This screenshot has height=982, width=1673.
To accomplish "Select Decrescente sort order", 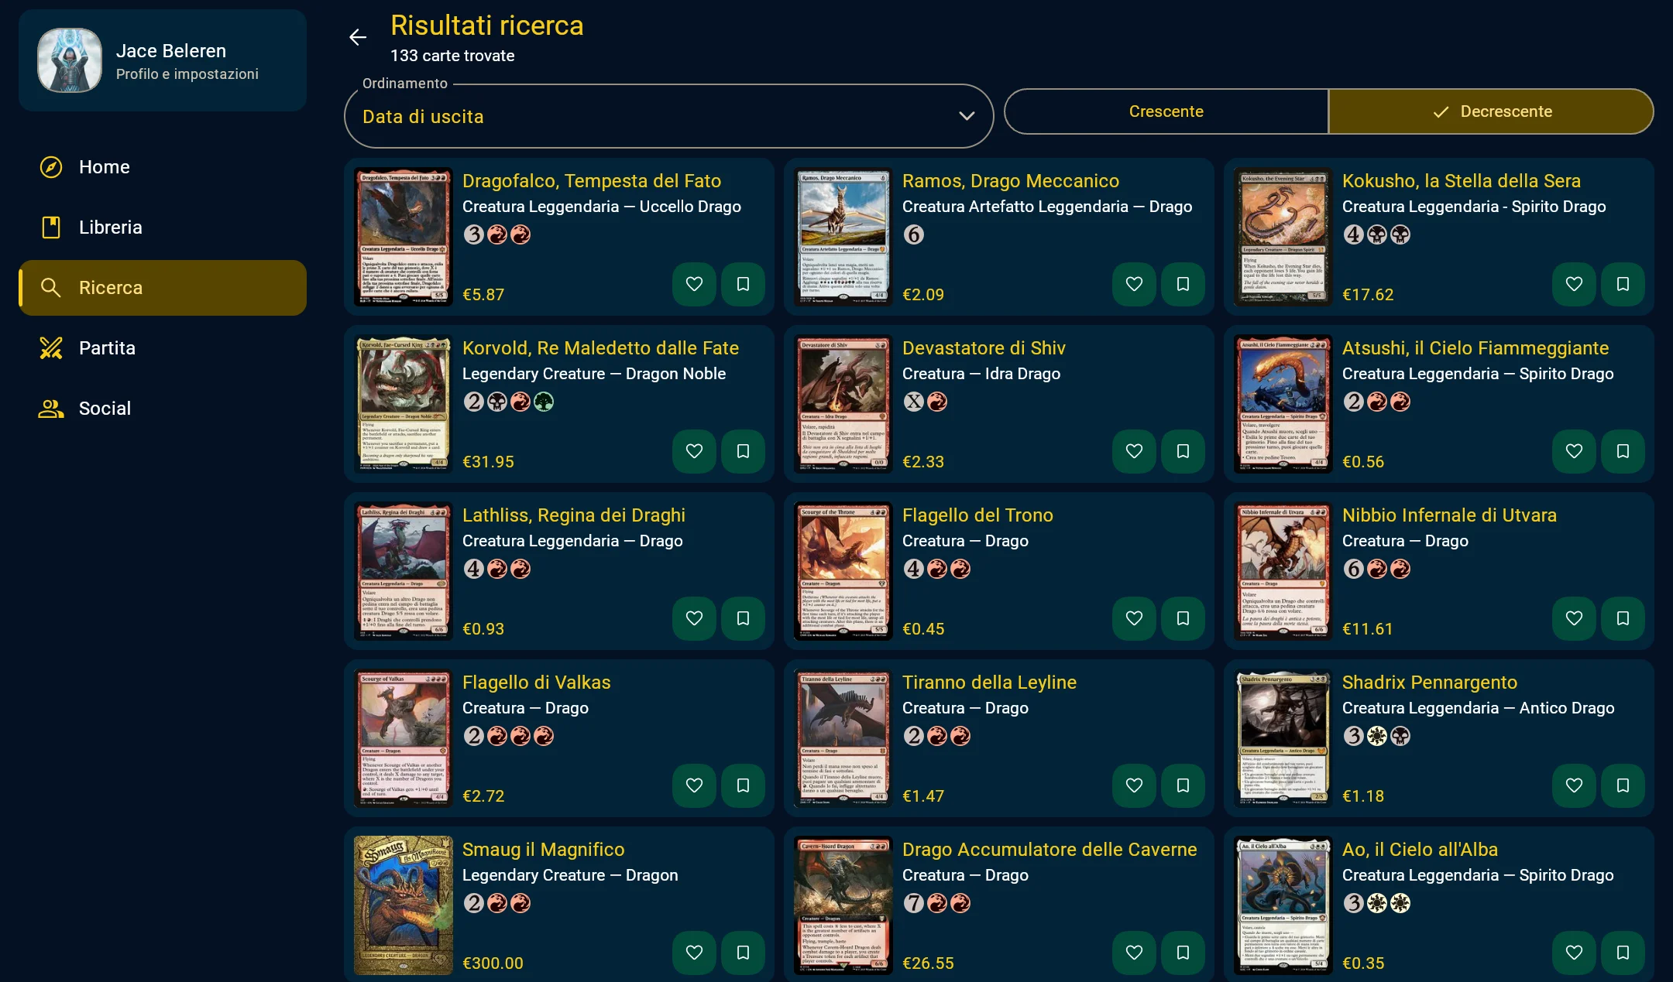I will click(x=1491, y=111).
